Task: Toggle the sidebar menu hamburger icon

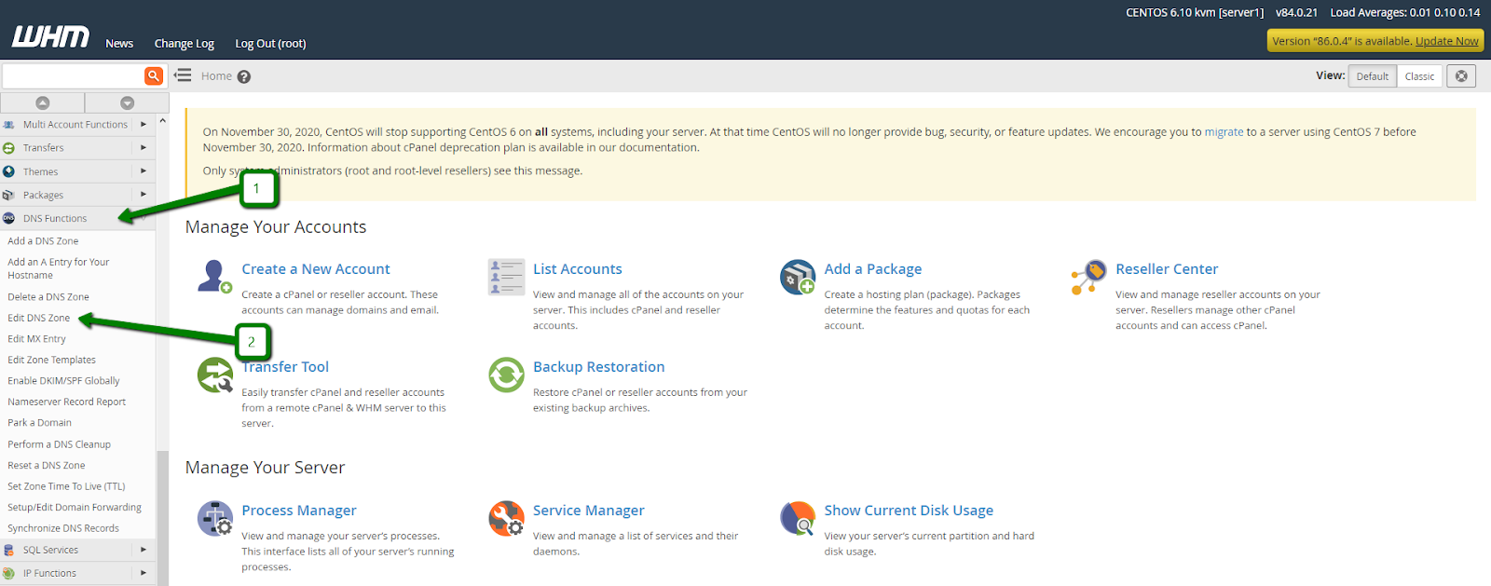Action: click(183, 75)
